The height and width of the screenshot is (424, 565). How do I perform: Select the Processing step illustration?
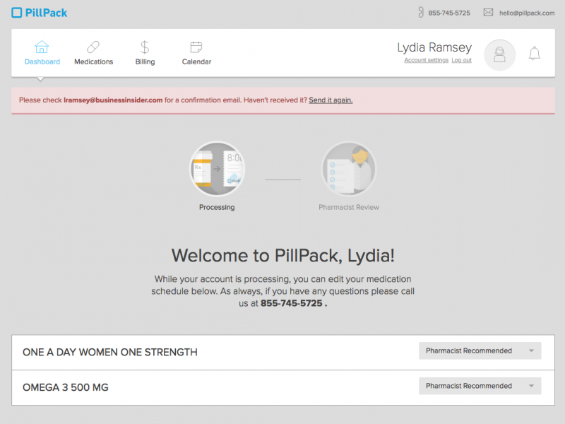217,170
